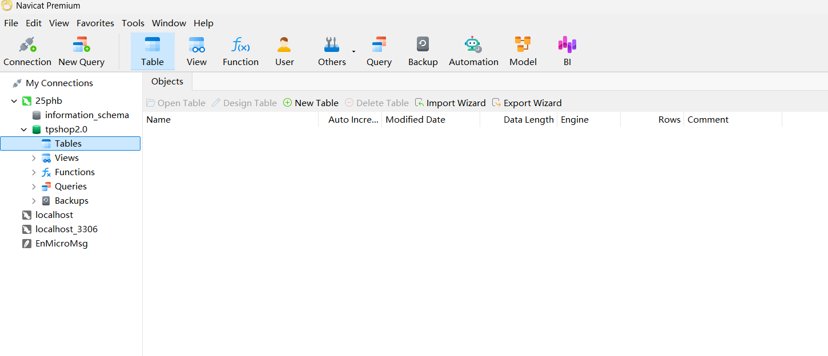Expand the Views tree node
Screen dimensions: 828x356
34,158
